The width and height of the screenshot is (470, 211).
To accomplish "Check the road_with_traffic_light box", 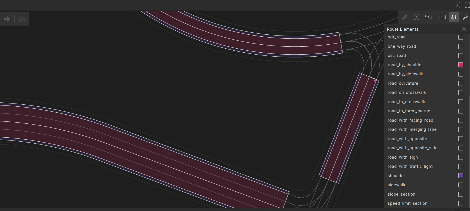I will [x=461, y=167].
